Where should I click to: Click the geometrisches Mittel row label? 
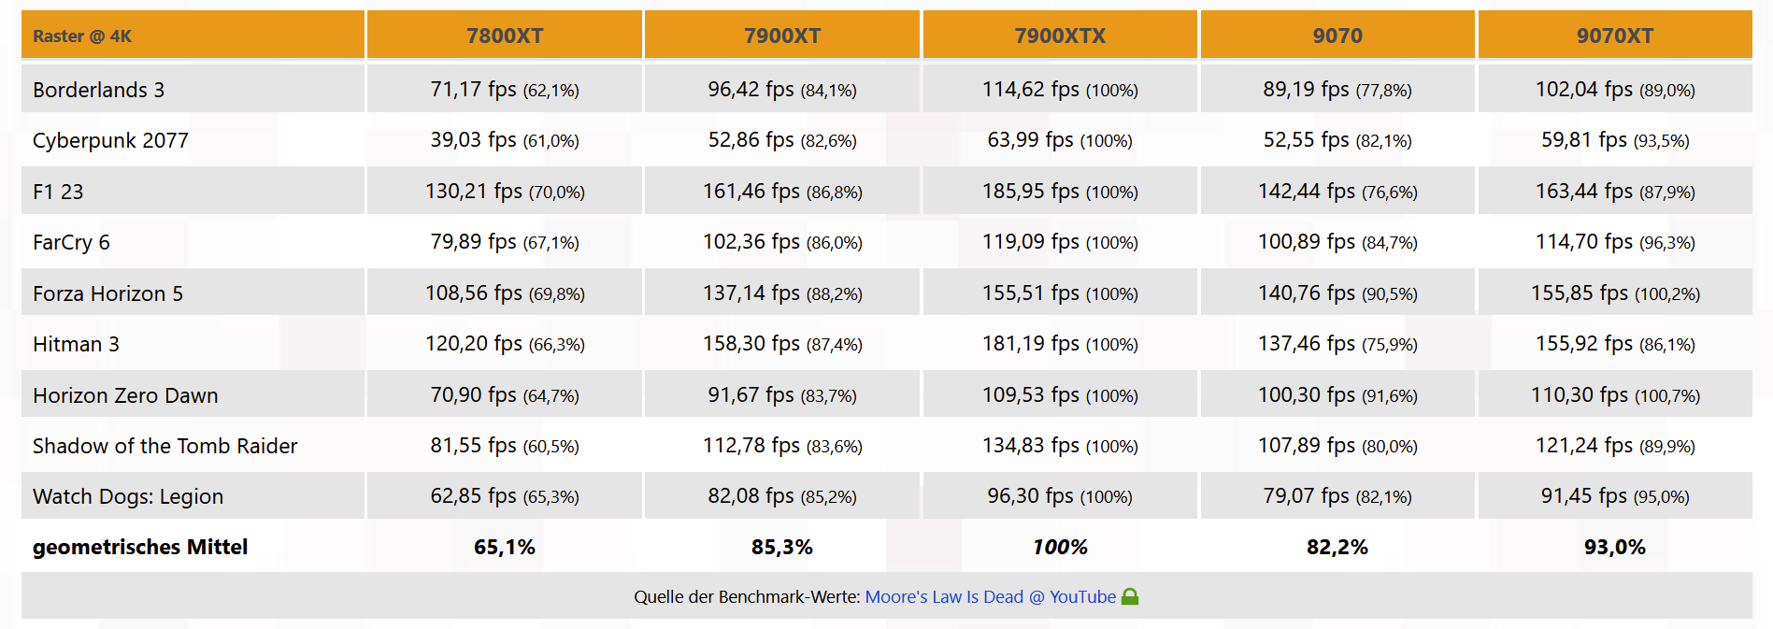coord(140,547)
